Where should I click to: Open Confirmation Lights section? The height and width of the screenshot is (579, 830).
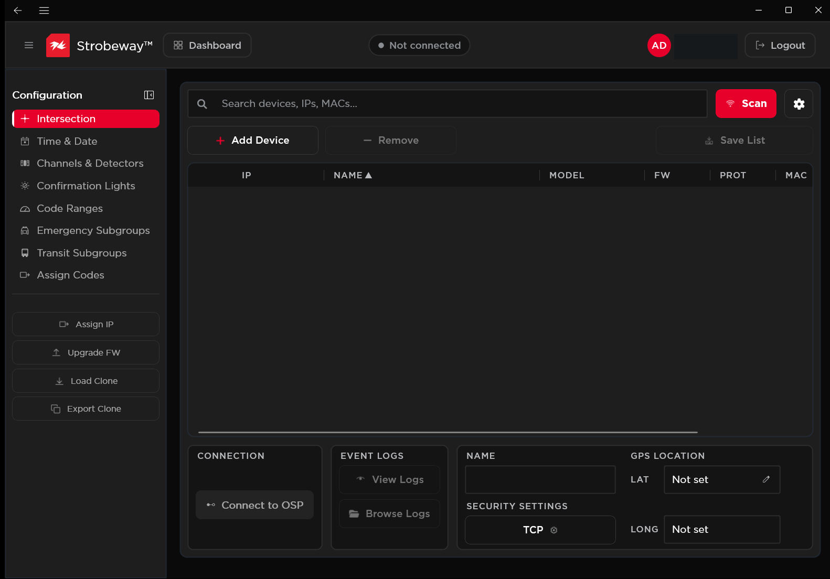[86, 186]
